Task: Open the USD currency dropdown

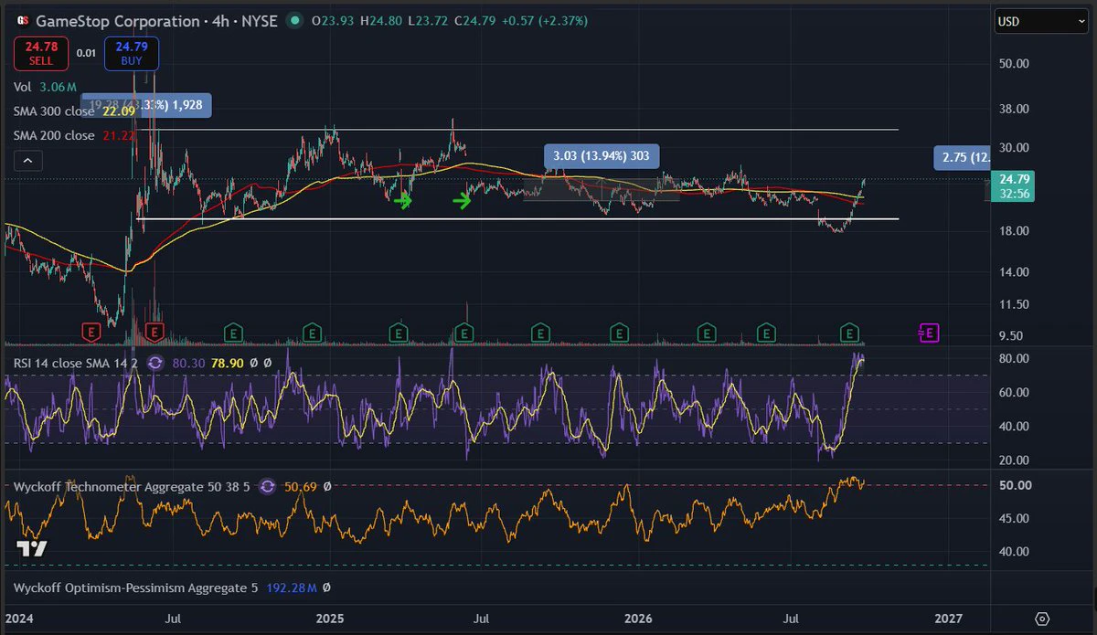Action: [1041, 21]
